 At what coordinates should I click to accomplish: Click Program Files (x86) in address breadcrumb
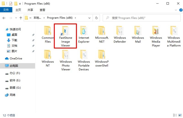pyautogui.click(x=60, y=18)
